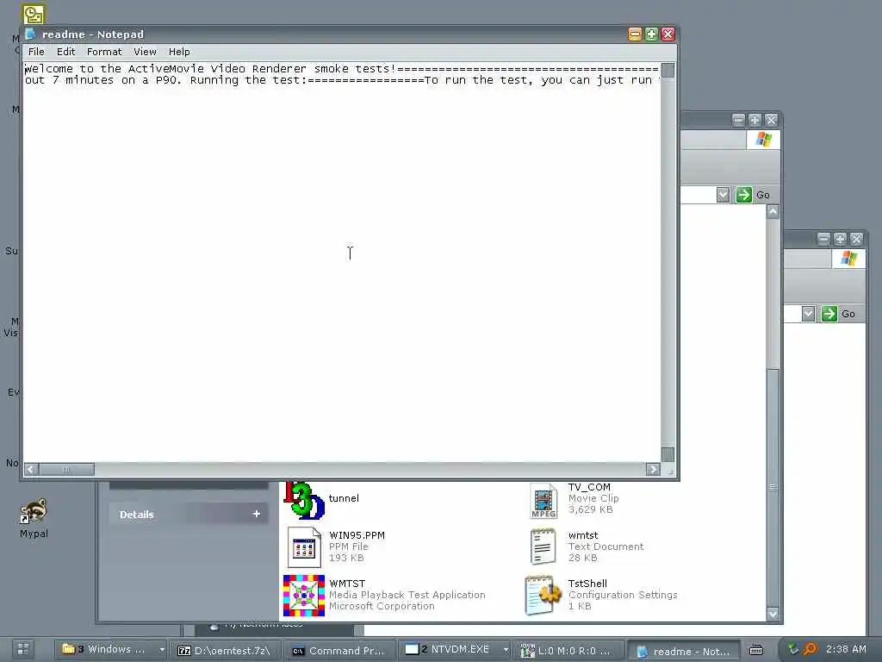Click the green arrow system tray icon
This screenshot has height=662, width=882.
pos(792,649)
